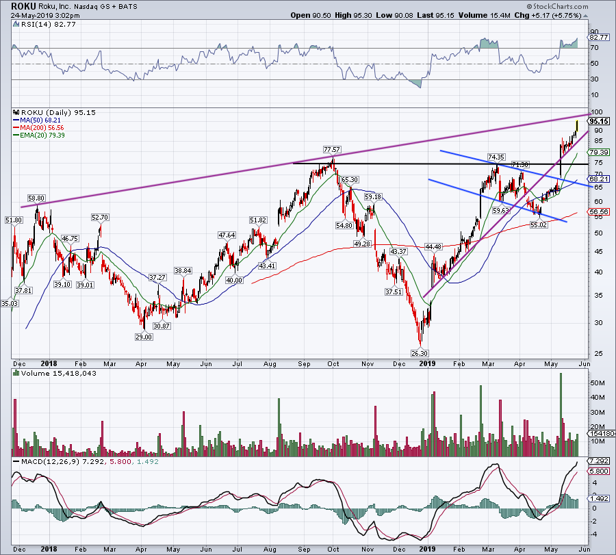Click the MA(200) 56.56 legend text

coord(42,128)
